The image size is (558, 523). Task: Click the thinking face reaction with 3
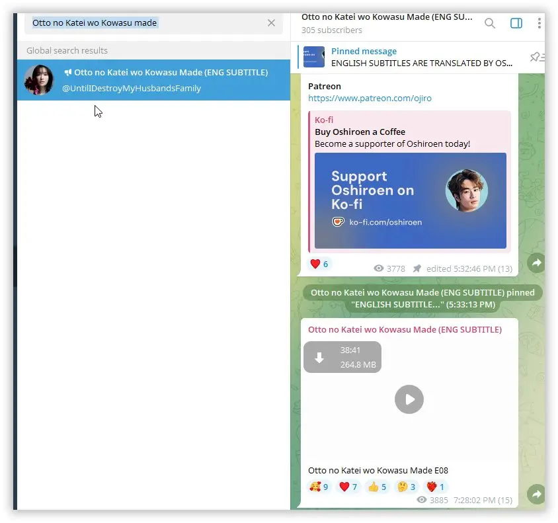coord(406,487)
